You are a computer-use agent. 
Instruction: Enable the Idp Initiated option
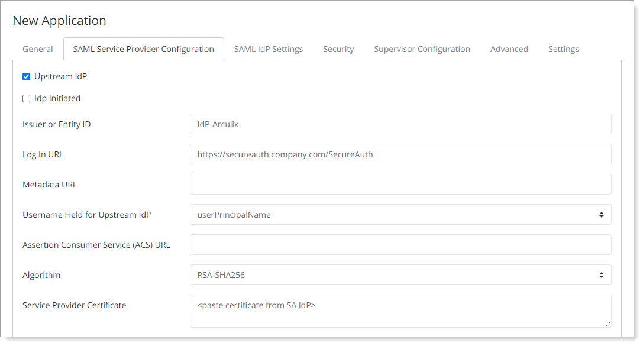pos(26,98)
